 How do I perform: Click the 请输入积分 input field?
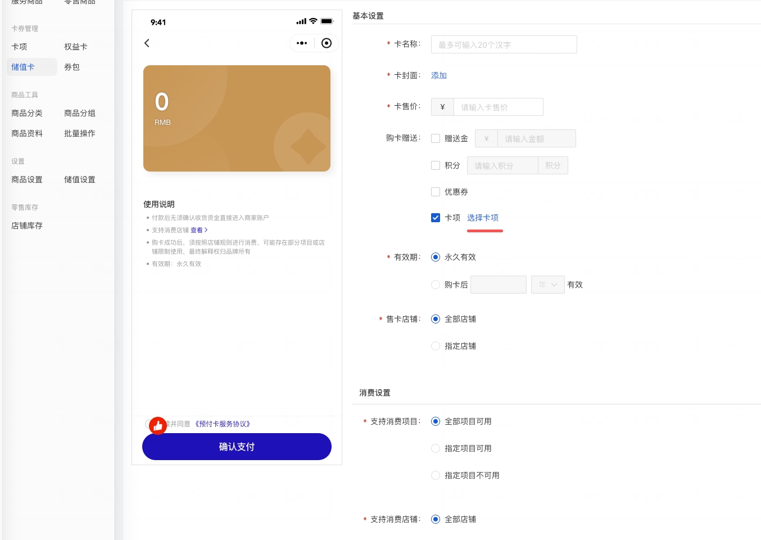tap(502, 165)
